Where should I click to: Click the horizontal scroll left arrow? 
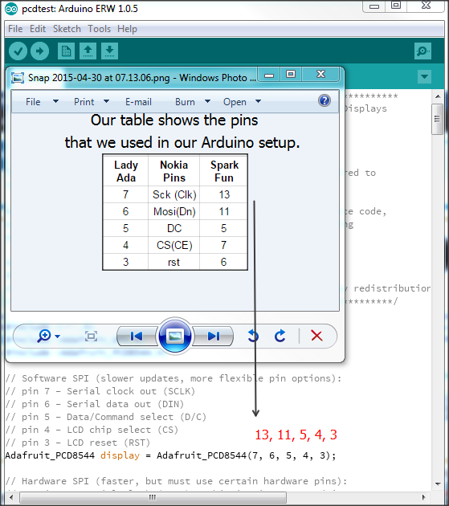click(x=12, y=497)
